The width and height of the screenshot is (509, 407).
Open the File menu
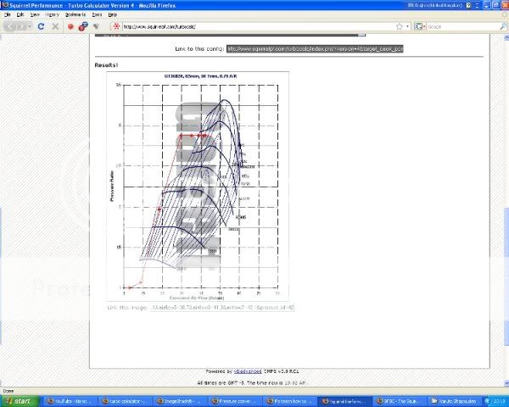[x=7, y=14]
